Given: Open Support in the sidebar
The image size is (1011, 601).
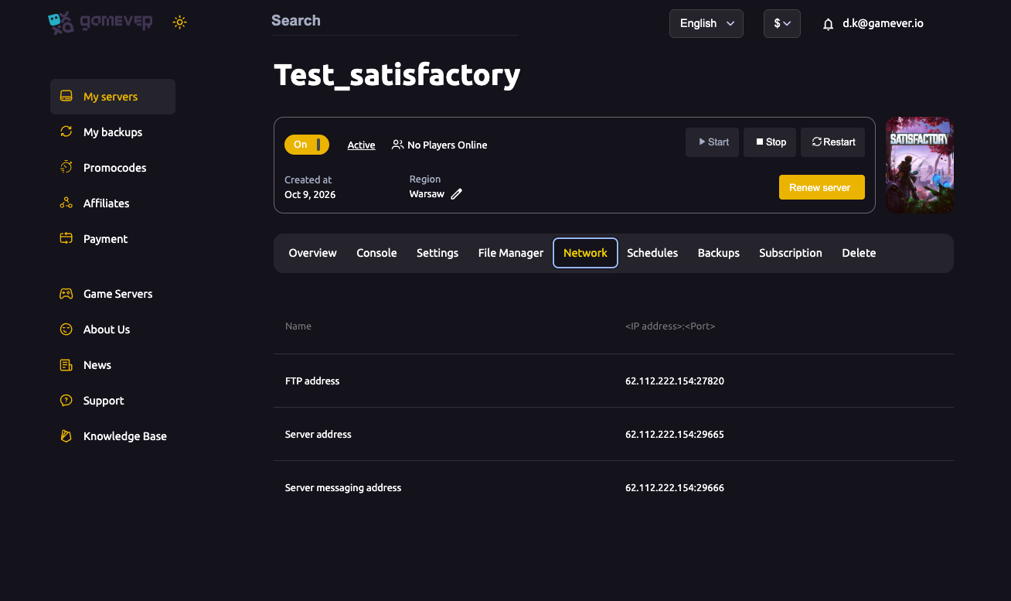Looking at the screenshot, I should click(x=113, y=401).
